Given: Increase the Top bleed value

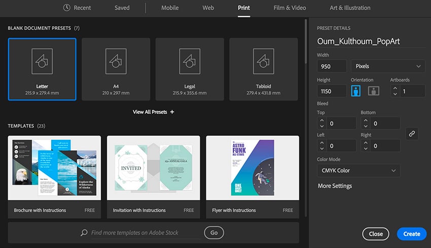Looking at the screenshot, I should (x=322, y=120).
